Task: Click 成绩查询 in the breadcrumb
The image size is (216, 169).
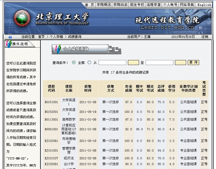Action: pos(74,37)
